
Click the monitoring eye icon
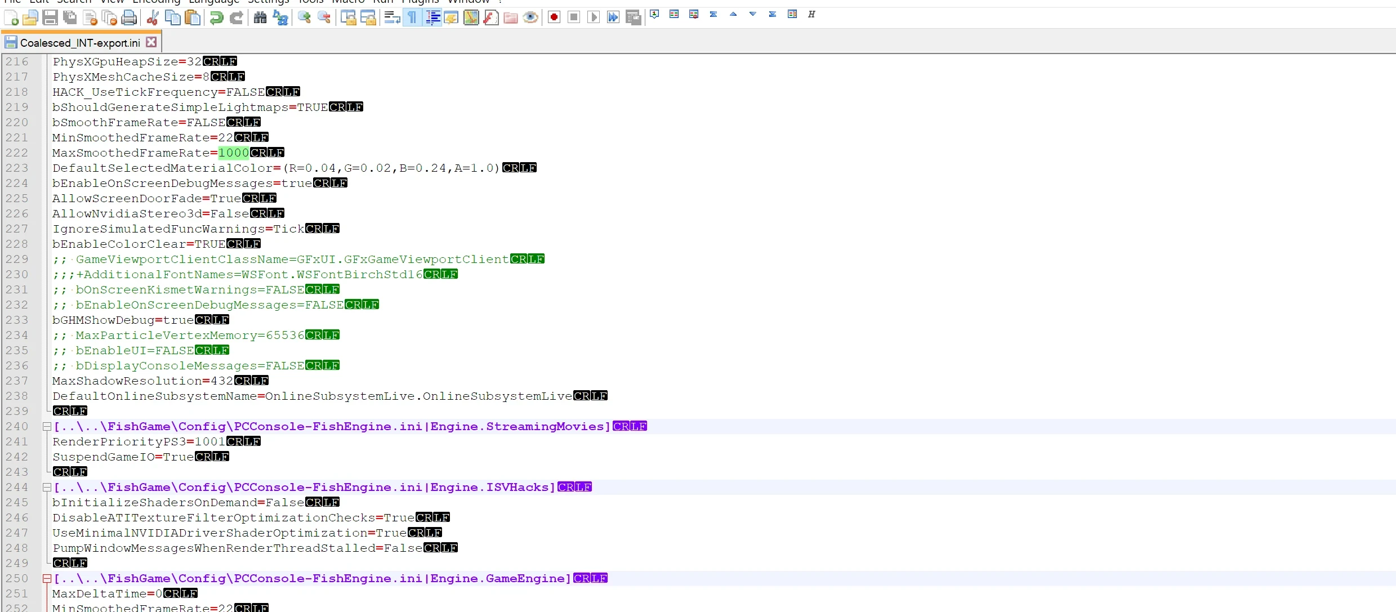[530, 18]
